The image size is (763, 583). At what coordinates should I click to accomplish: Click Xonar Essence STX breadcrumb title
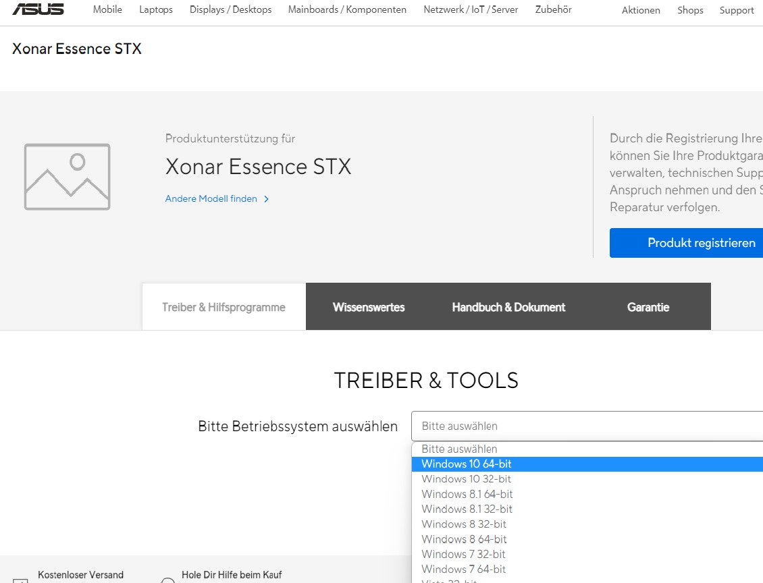point(77,49)
